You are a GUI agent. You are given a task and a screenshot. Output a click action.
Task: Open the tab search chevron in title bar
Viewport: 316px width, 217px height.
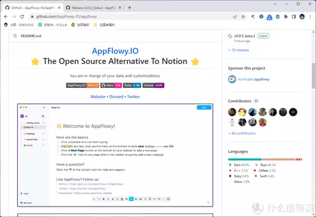coord(275,4)
